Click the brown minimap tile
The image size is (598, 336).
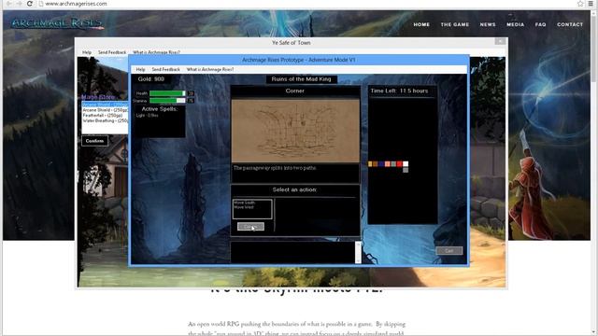click(x=376, y=164)
